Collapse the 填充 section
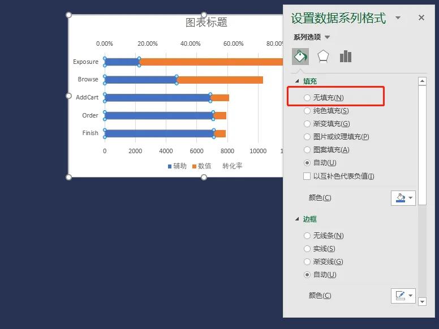This screenshot has width=439, height=329. point(298,81)
